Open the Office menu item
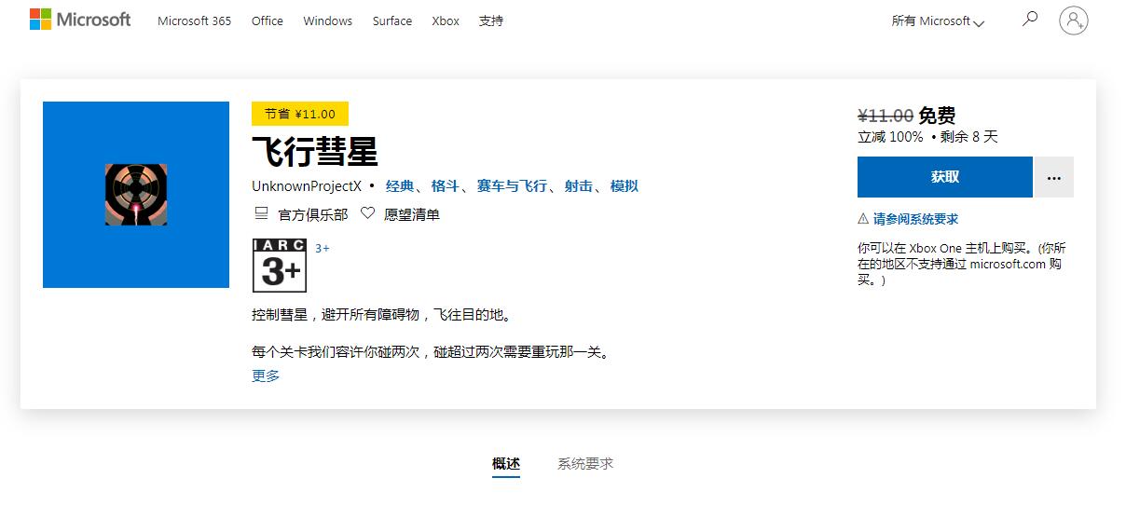Viewport: 1126px width, 519px height. (x=268, y=20)
